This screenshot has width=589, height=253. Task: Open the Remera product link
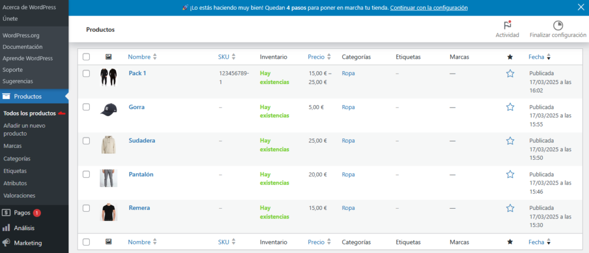pos(139,208)
